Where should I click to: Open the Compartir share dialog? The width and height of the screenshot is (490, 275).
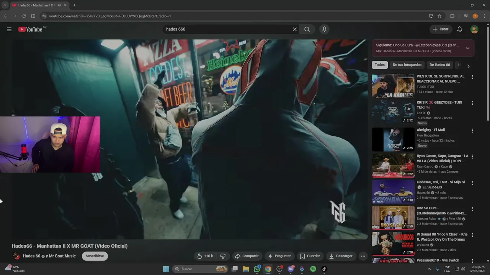[247, 256]
